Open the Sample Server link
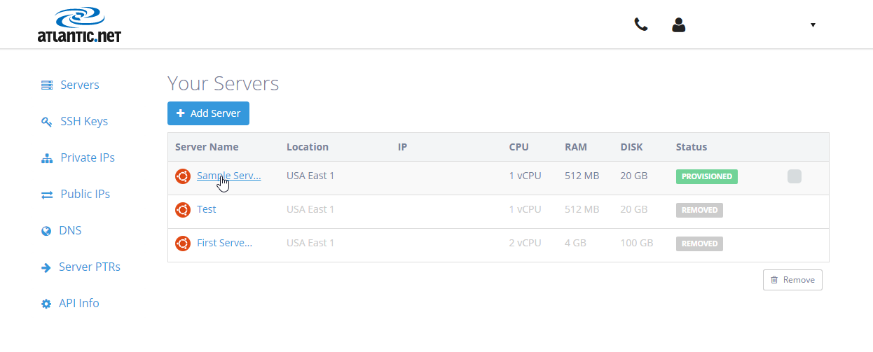This screenshot has width=873, height=352. pyautogui.click(x=229, y=176)
